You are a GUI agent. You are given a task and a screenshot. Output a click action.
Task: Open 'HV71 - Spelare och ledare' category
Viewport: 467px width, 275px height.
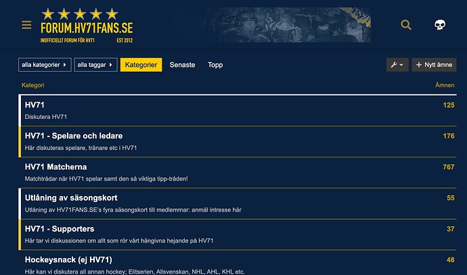(x=74, y=136)
